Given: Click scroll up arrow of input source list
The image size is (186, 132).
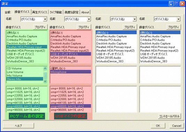Looking at the screenshot, I should point(45,68).
